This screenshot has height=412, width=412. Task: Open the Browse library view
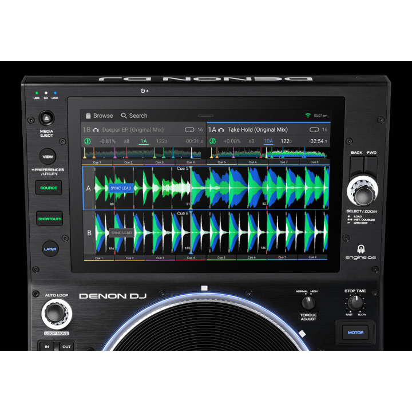tap(99, 116)
